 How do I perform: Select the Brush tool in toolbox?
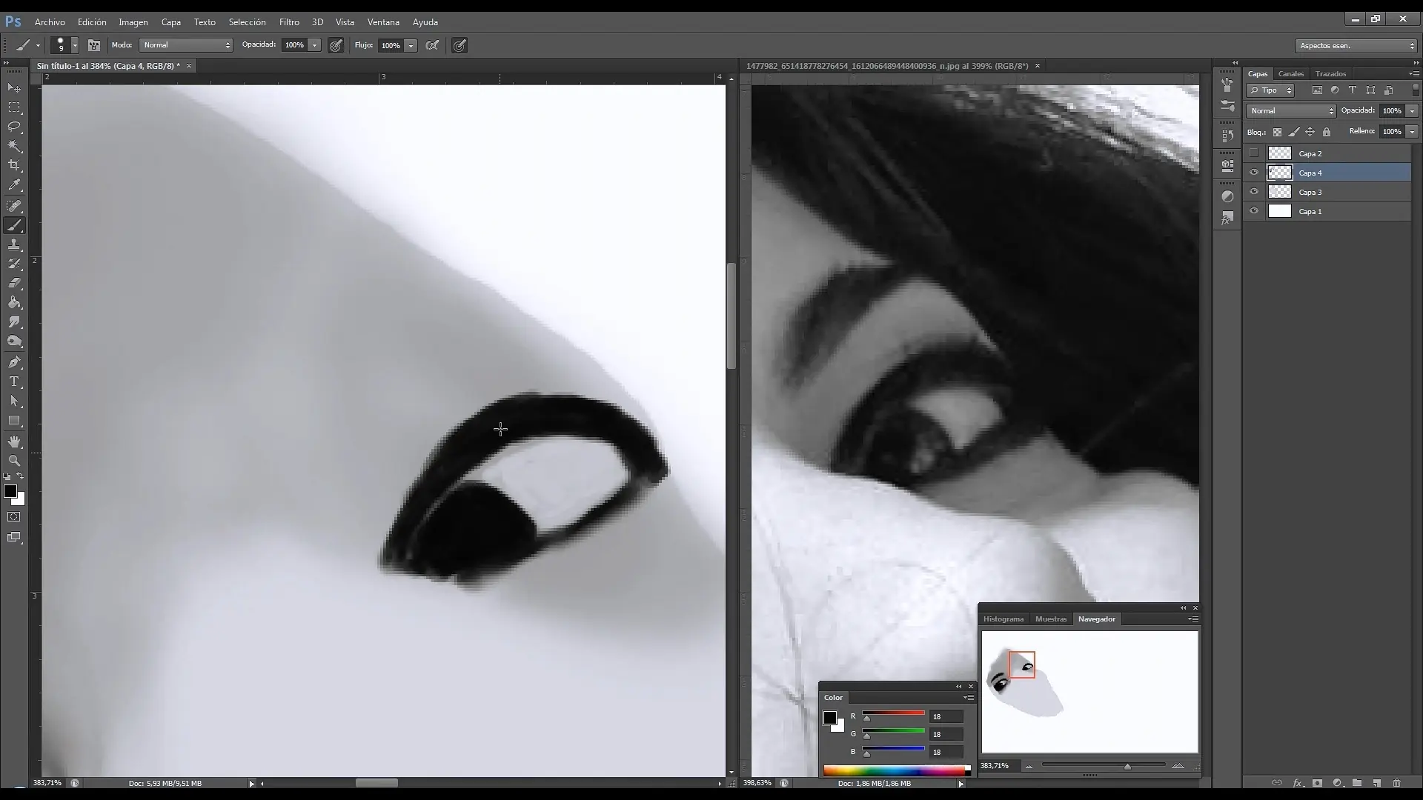[x=14, y=225]
